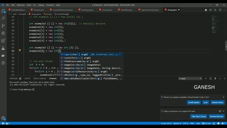Click Ln 56 cursor position in status bar
Viewport: 227px width, 128px height.
coord(166,123)
